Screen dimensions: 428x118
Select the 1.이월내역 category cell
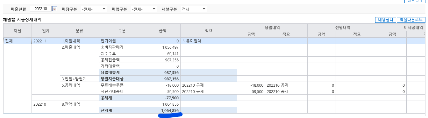point(80,41)
